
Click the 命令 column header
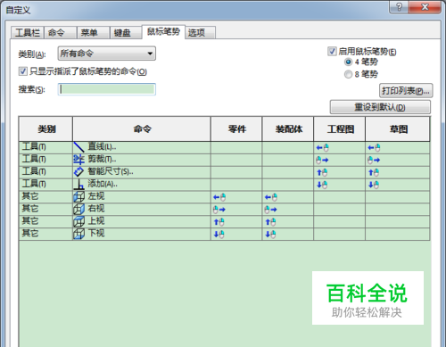tap(142, 128)
